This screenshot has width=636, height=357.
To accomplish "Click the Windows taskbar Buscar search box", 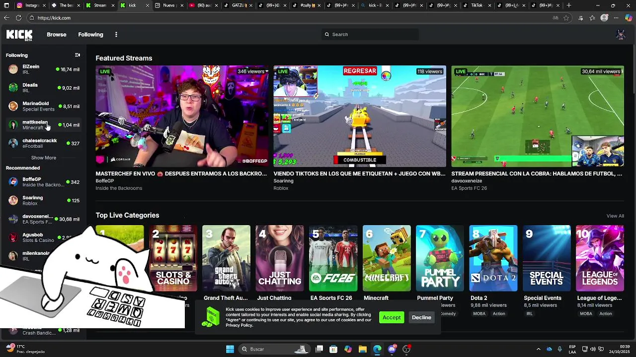I will click(273, 349).
